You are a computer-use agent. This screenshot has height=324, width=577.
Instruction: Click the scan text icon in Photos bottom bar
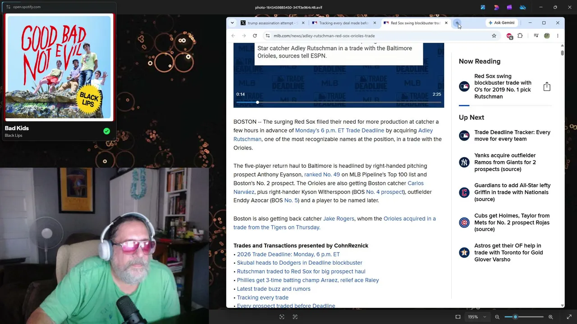coord(295,317)
